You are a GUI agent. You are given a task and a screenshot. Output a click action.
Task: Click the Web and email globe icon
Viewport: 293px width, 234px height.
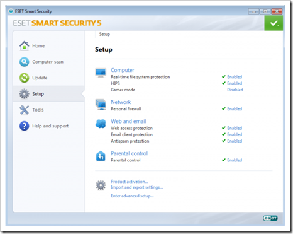pos(101,124)
